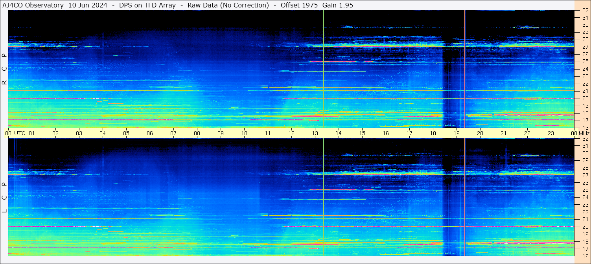This screenshot has height=264, width=591.
Task: Click the 'Gain 1.95' value in the header
Action: point(337,5)
